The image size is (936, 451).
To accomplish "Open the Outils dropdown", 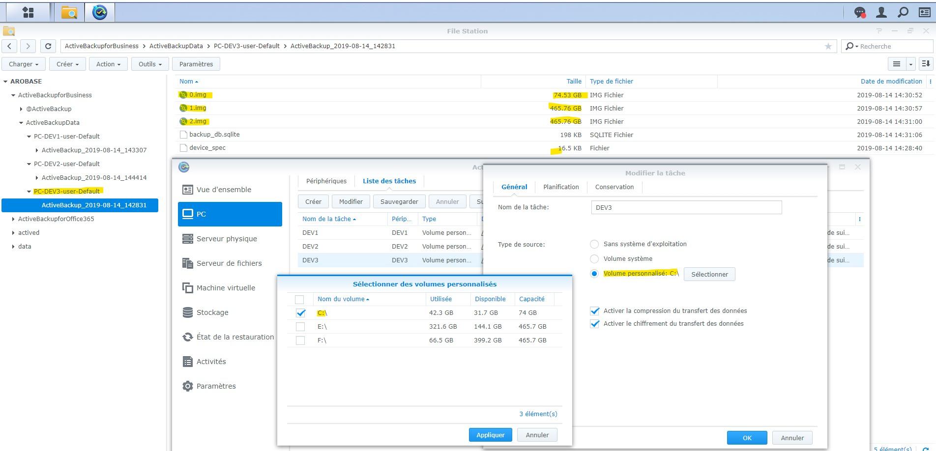I will [150, 64].
